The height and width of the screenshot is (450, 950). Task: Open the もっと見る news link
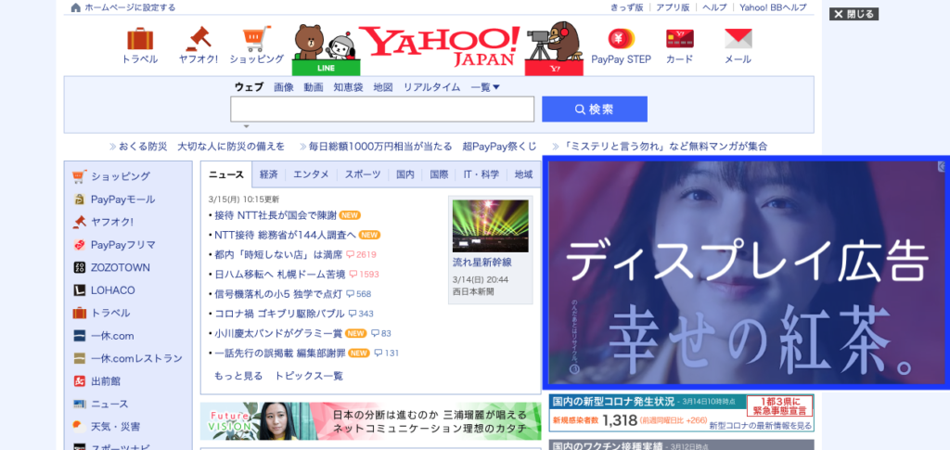[238, 376]
